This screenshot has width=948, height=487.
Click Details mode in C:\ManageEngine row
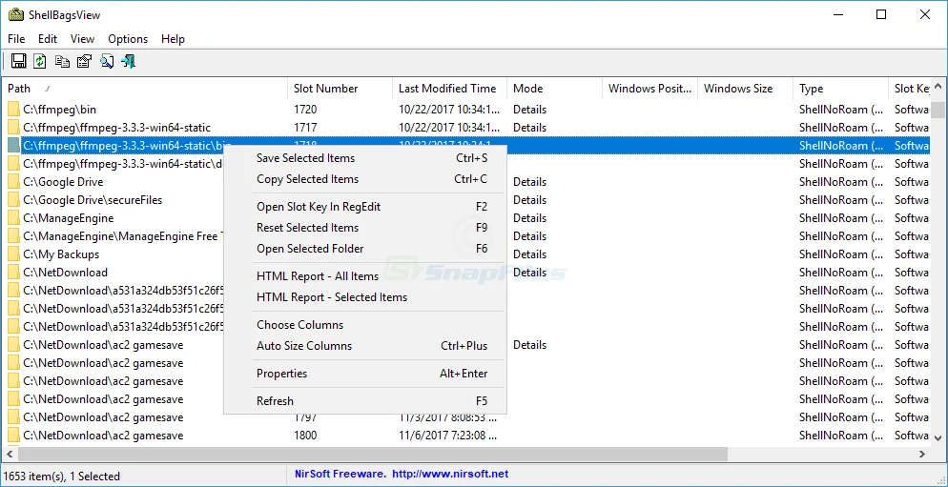pyautogui.click(x=529, y=218)
